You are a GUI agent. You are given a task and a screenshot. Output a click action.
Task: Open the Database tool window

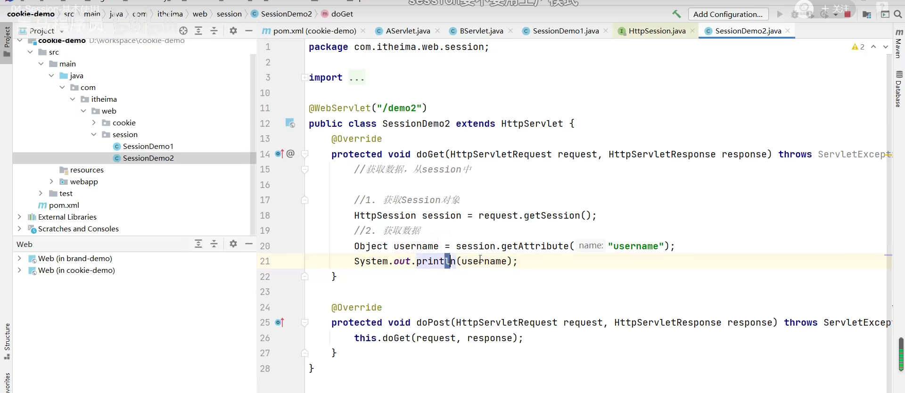point(899,89)
